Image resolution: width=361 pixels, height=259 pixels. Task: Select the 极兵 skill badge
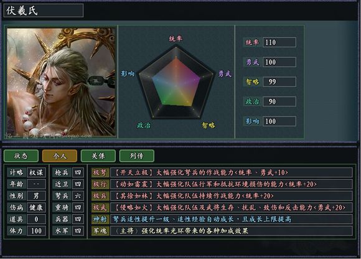click(100, 196)
